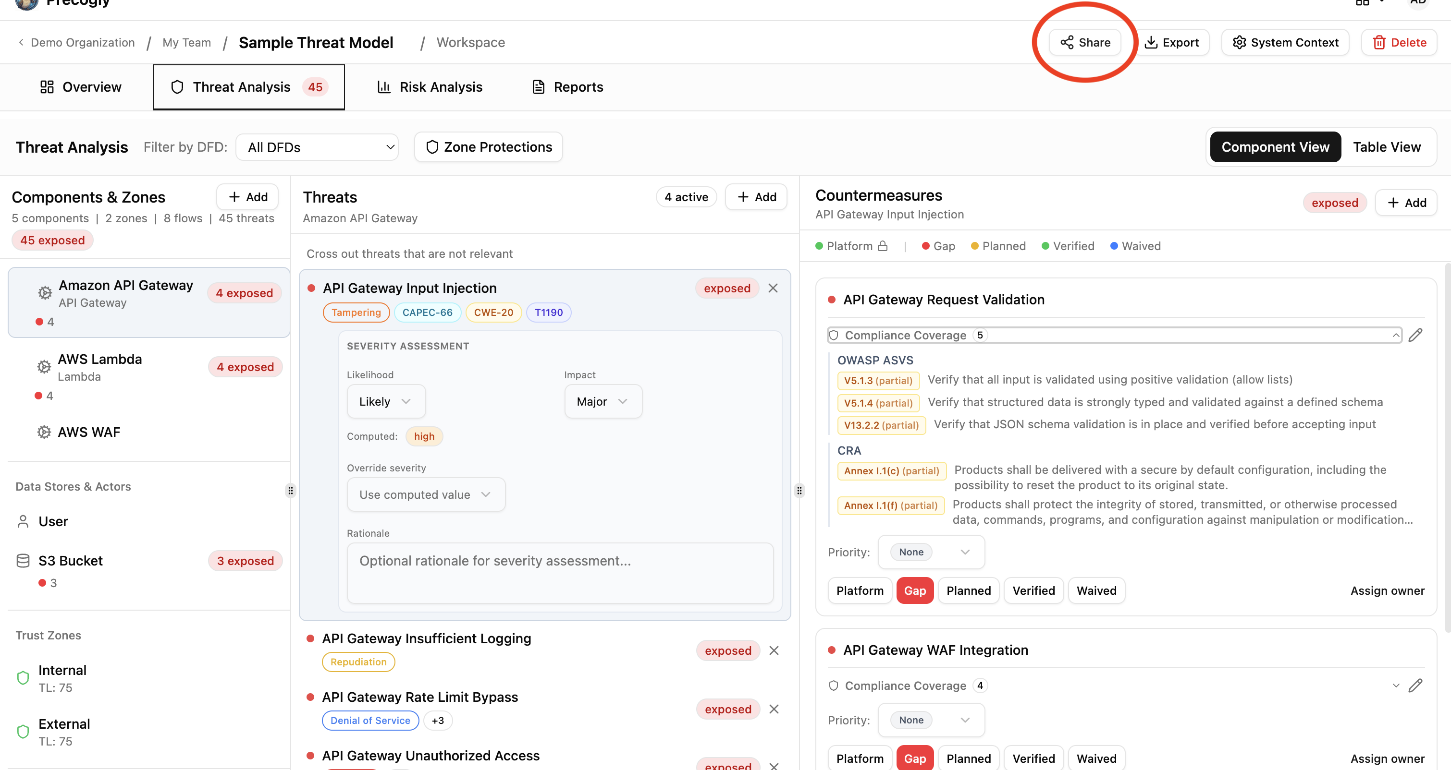Image resolution: width=1451 pixels, height=770 pixels.
Task: Open My Team breadcrumb
Action: click(186, 42)
